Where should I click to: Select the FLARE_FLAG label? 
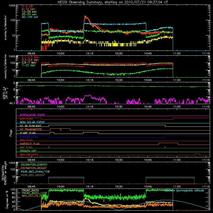pos(28,133)
